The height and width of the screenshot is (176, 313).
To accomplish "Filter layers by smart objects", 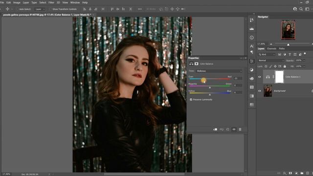I will 300,54.
